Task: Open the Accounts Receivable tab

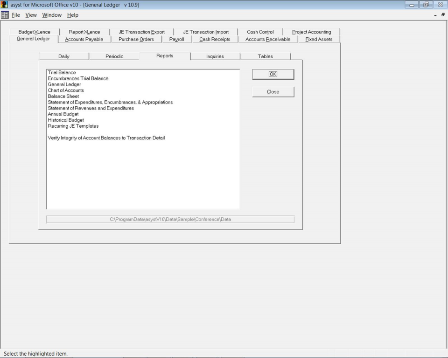Action: pos(268,40)
